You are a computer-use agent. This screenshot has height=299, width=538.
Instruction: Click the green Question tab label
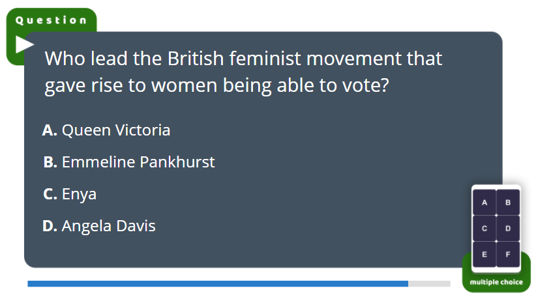pyautogui.click(x=51, y=20)
